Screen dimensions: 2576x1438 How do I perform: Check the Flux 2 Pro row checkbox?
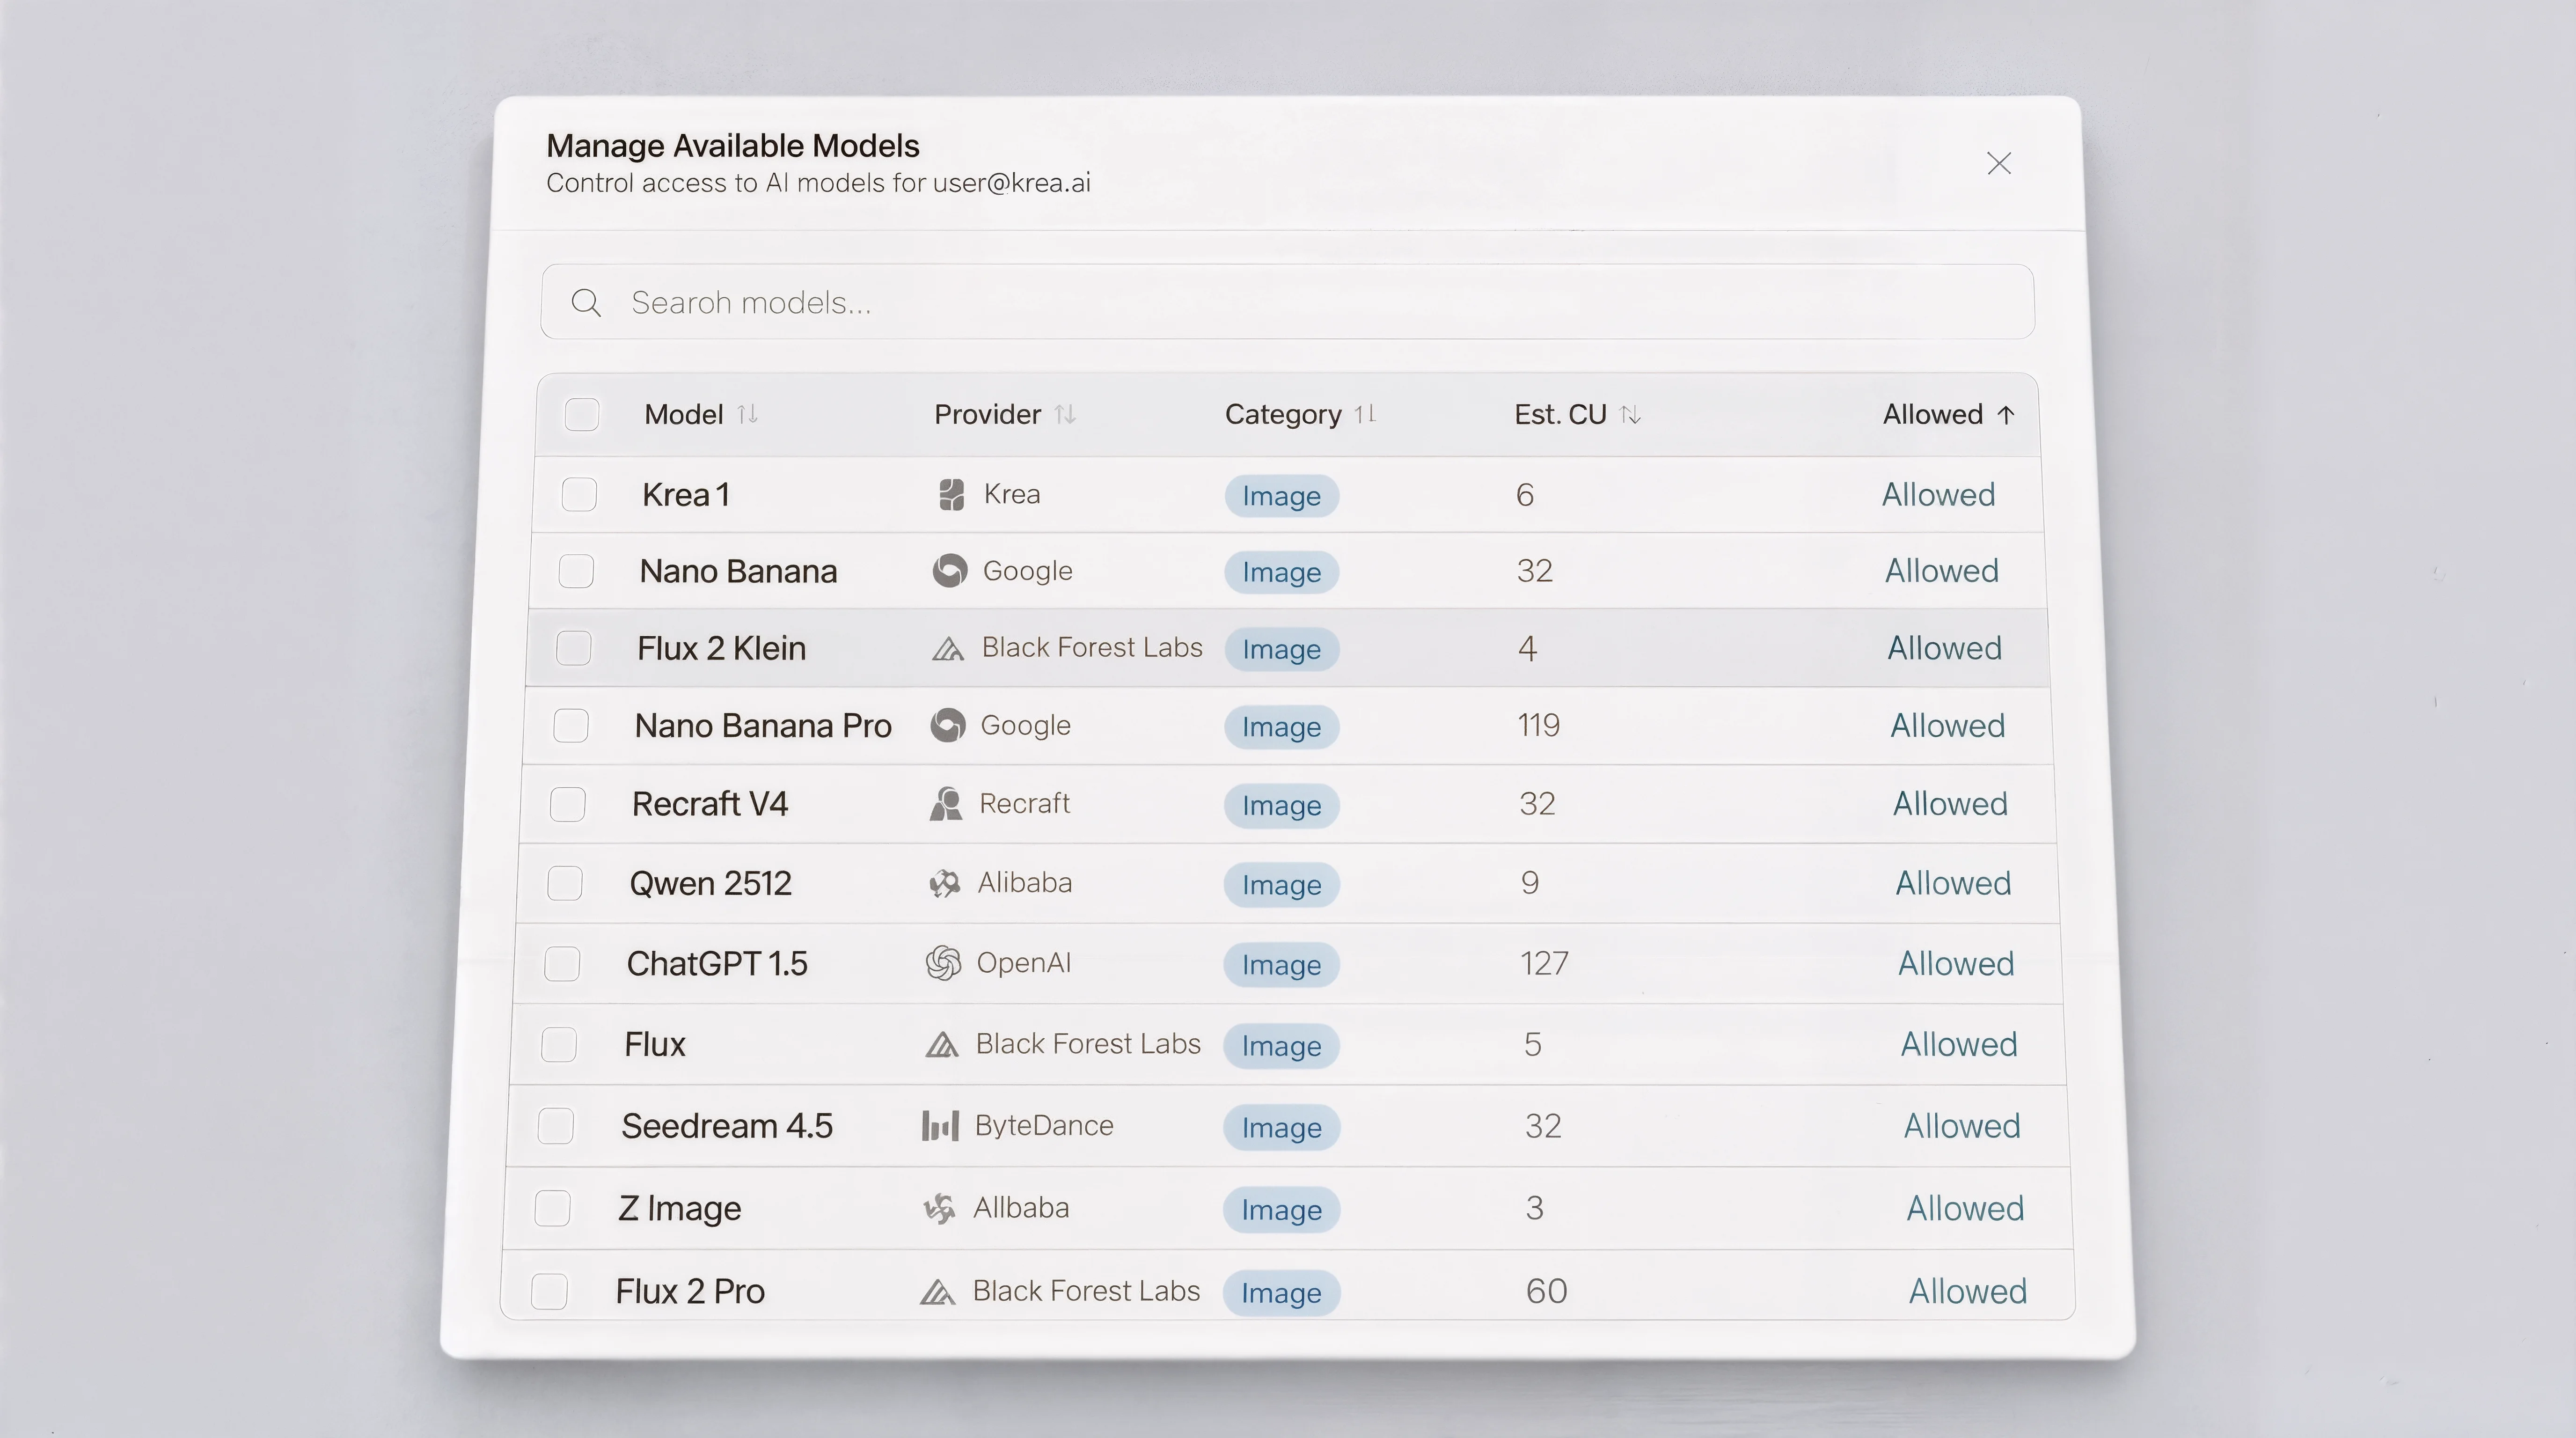pyautogui.click(x=550, y=1291)
